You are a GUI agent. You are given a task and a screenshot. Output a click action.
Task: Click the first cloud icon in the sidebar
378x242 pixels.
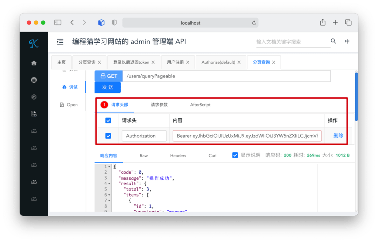coord(34,131)
